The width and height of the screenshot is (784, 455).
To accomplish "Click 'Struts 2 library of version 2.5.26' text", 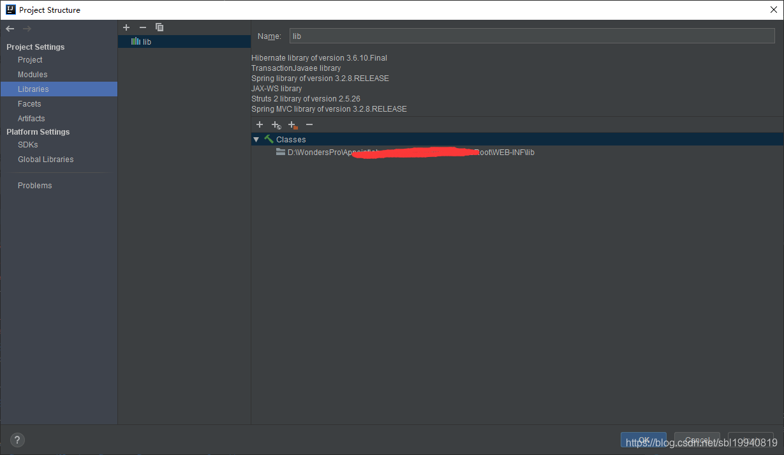I will coord(306,99).
